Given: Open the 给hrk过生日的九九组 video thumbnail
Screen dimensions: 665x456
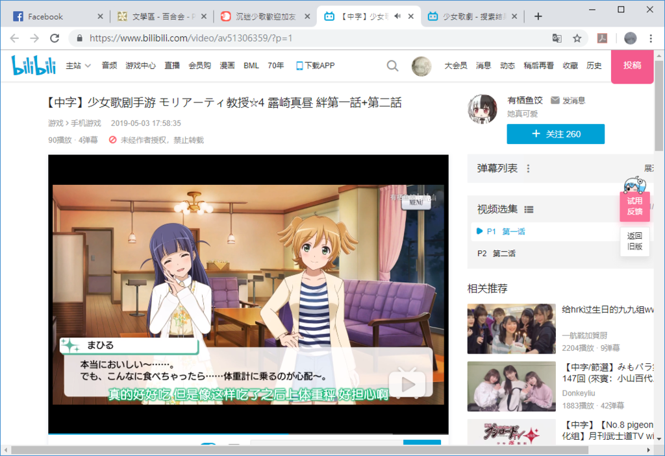Looking at the screenshot, I should pos(512,328).
